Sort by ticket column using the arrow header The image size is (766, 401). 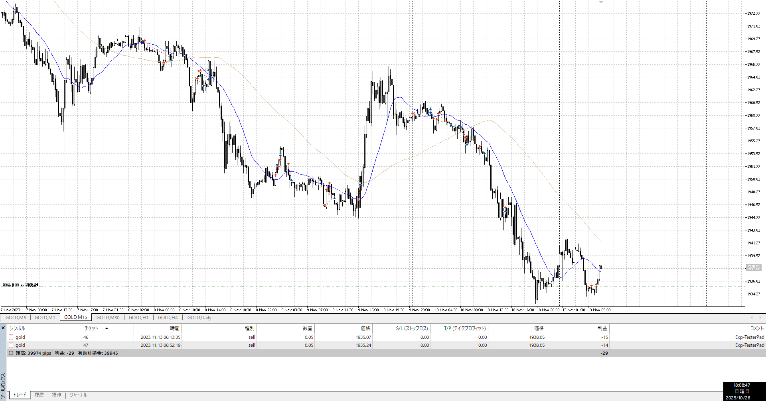click(x=107, y=328)
